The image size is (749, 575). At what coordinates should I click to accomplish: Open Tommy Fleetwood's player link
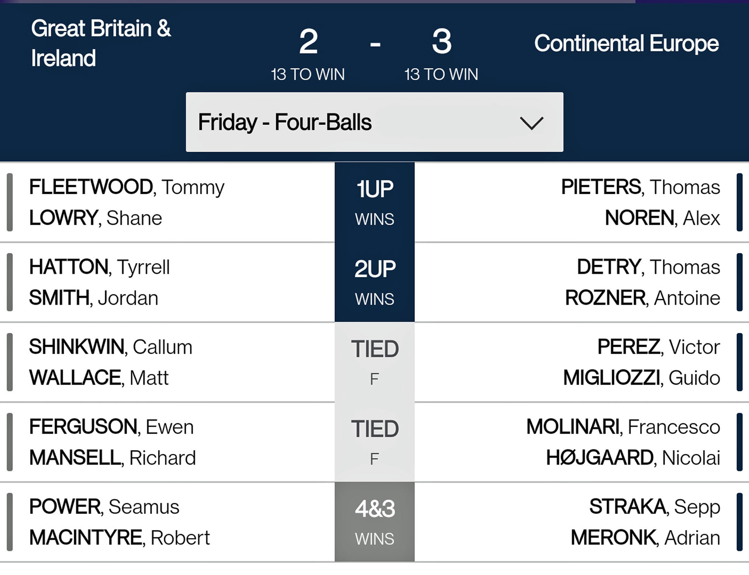pos(127,187)
